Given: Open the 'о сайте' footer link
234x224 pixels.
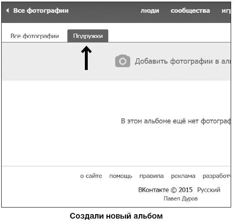Looking at the screenshot, I should (91, 176).
